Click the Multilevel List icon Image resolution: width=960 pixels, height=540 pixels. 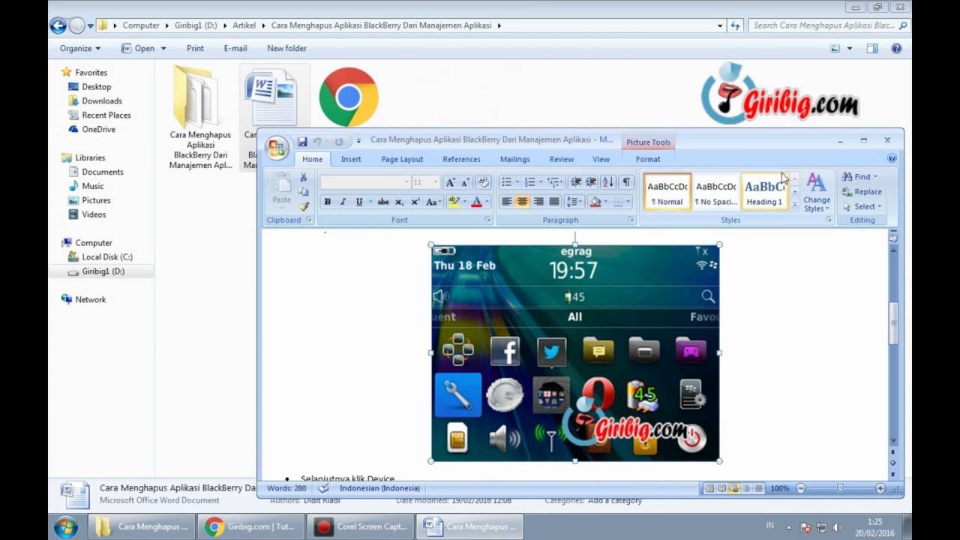553,182
